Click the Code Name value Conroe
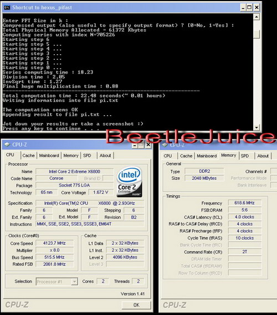The image size is (277, 315). 57,178
